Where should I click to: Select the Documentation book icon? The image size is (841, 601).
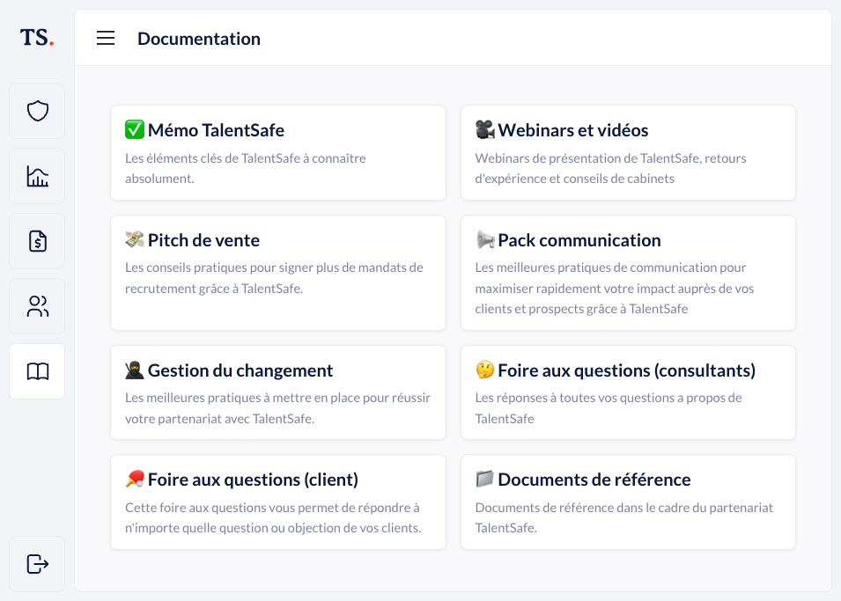(36, 370)
